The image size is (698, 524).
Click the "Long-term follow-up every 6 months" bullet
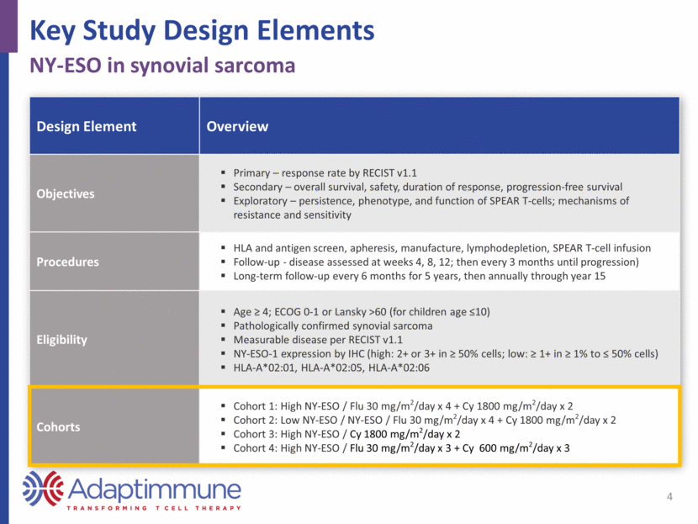click(x=420, y=276)
